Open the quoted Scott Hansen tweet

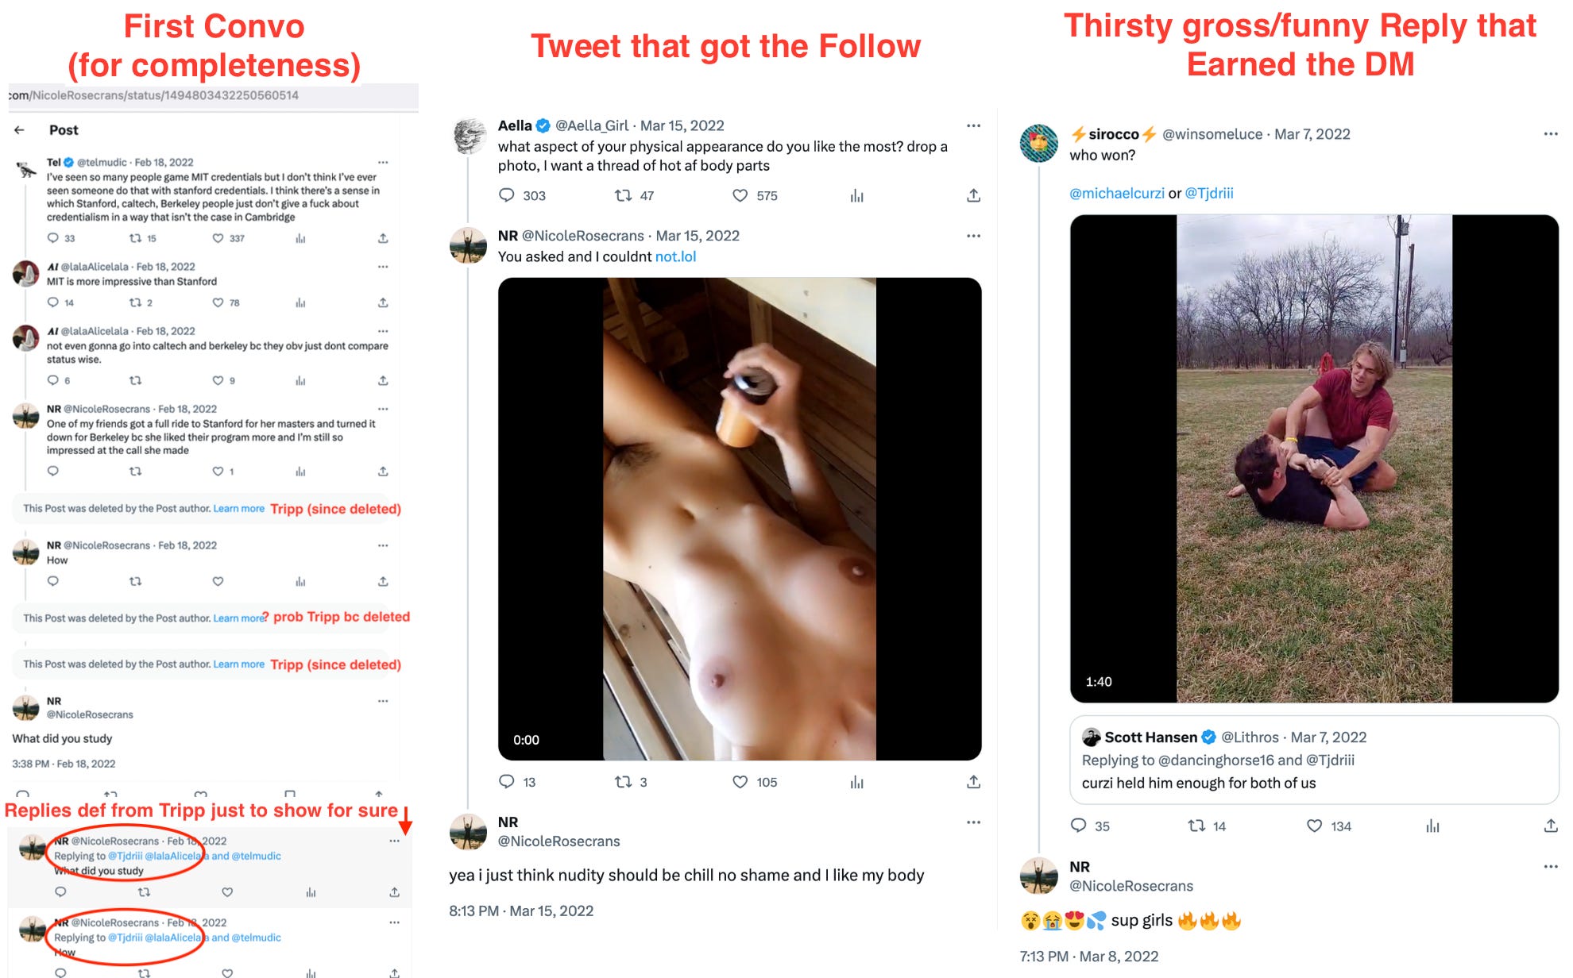[x=1314, y=760]
